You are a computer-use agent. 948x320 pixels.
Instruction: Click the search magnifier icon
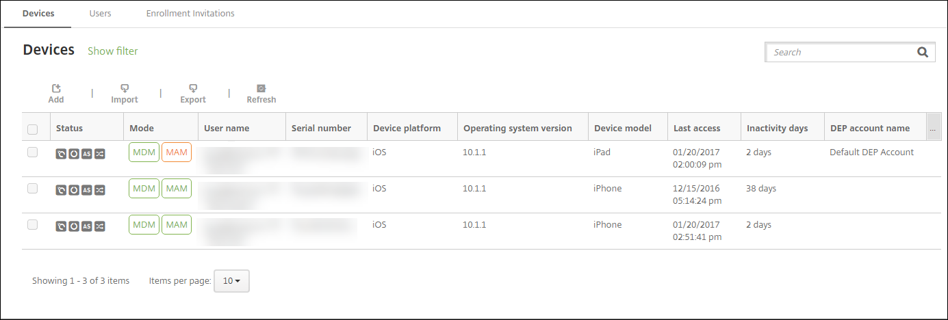click(x=922, y=52)
